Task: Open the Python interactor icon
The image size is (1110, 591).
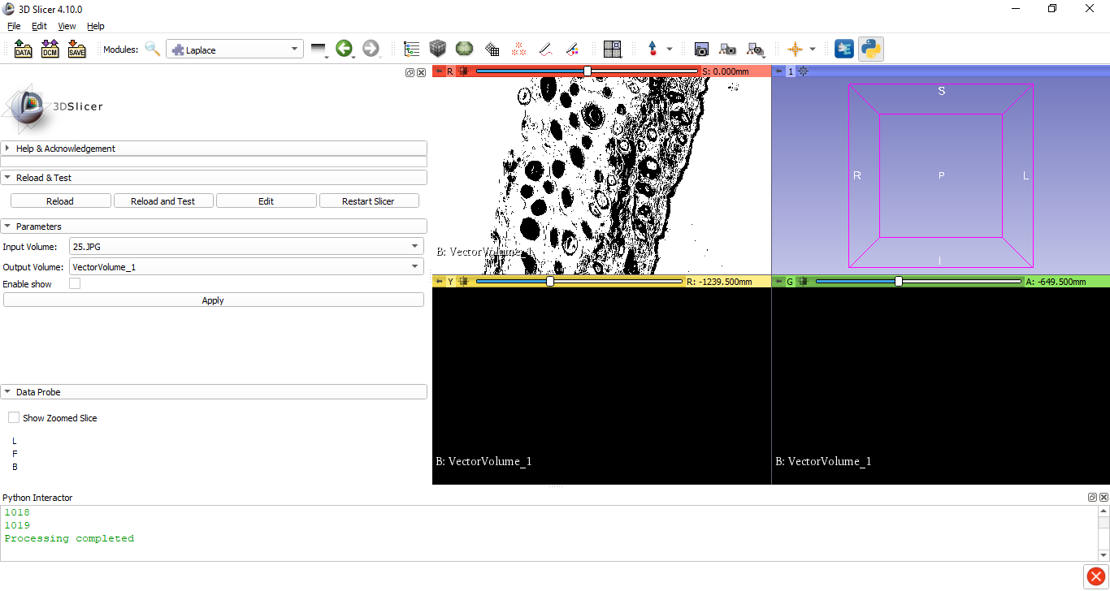Action: (871, 50)
